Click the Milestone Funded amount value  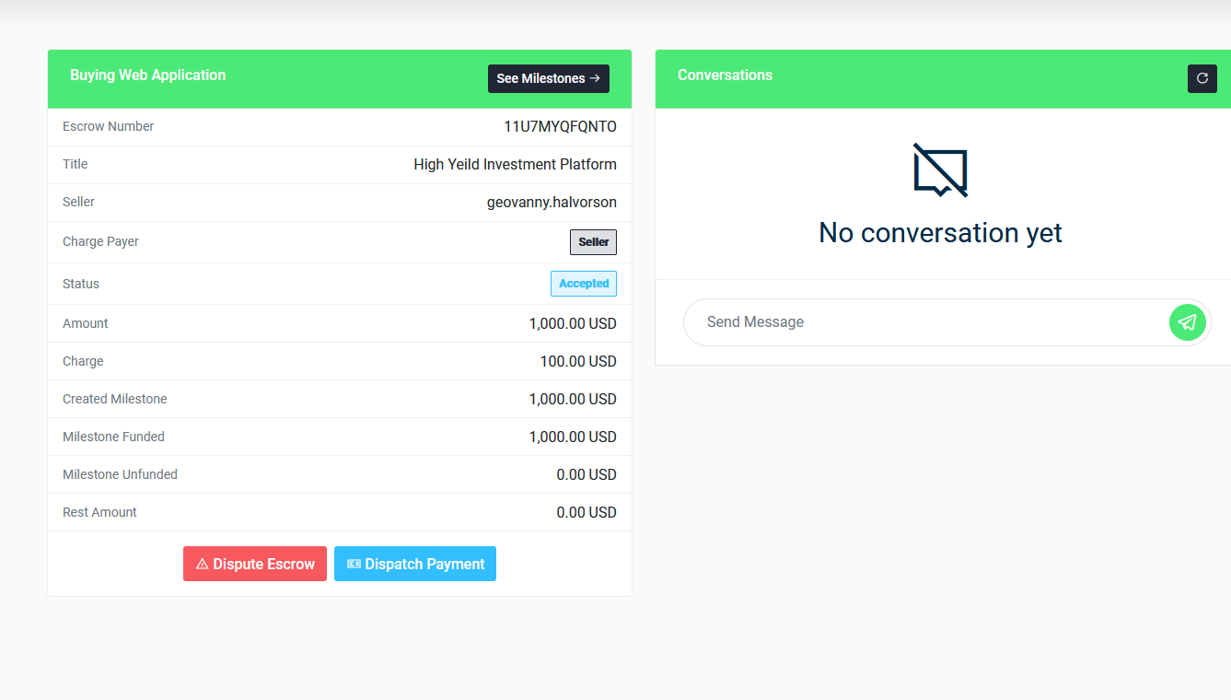(572, 437)
